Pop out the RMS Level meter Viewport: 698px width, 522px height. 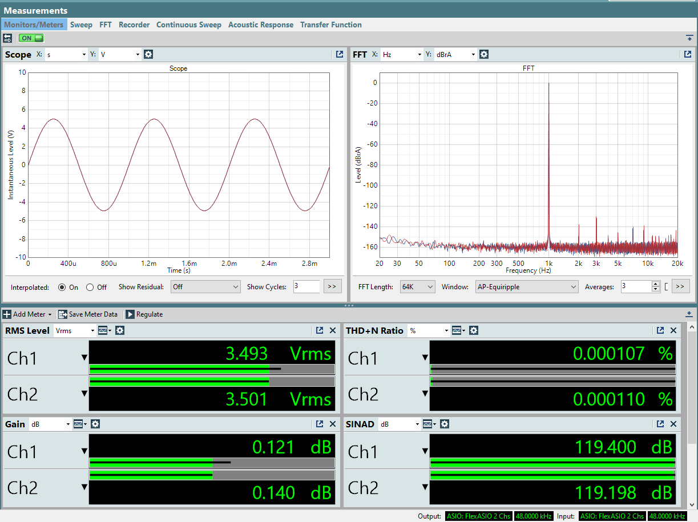pos(320,330)
